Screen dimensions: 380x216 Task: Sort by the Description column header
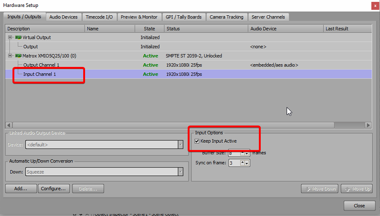[x=45, y=29]
